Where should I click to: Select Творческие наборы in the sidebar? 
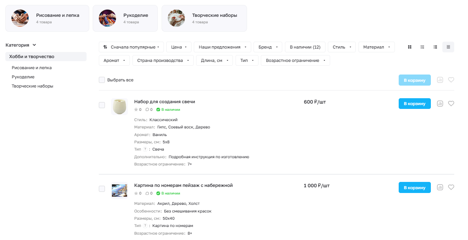tap(33, 86)
